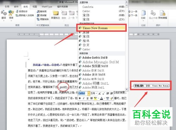Pick the format painter brush
Screen dimensions: 176x130
(112, 98)
